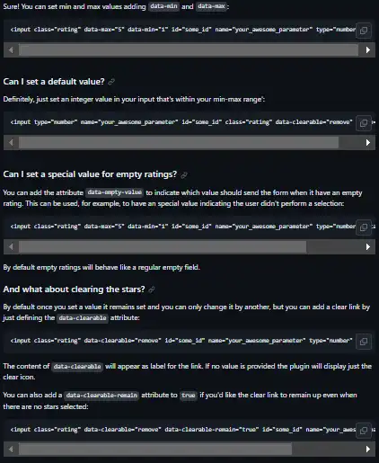Click anchor link icon beside 'clearing the stars?'
Screen dimensions: 379x463
pos(152,289)
